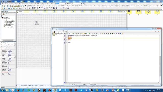Click the Run green arrow in main toolbar

[16, 8]
